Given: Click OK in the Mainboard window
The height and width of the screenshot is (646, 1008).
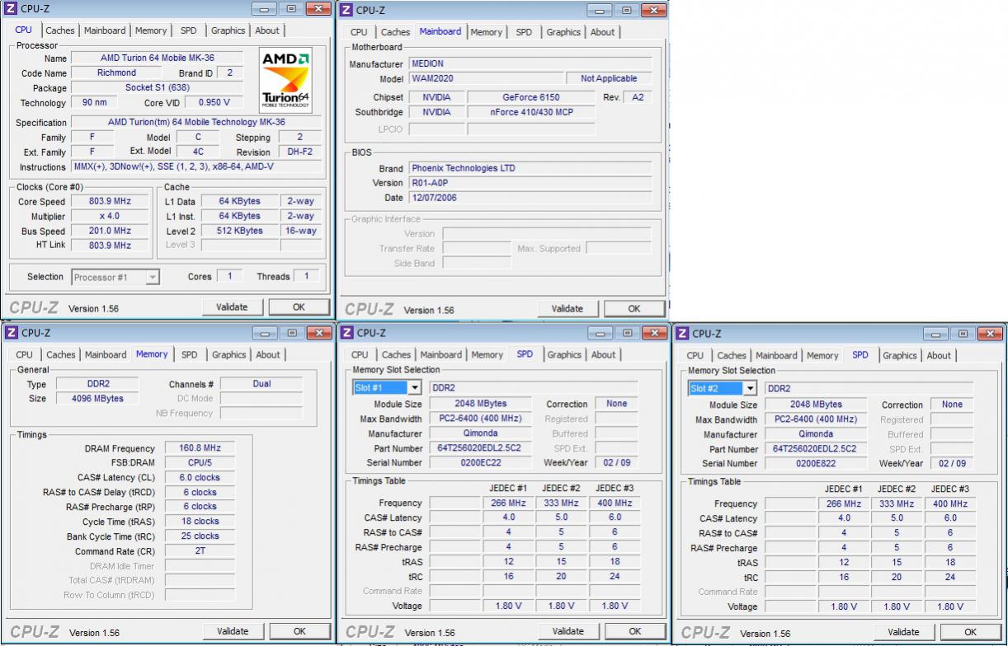Looking at the screenshot, I should tap(634, 309).
